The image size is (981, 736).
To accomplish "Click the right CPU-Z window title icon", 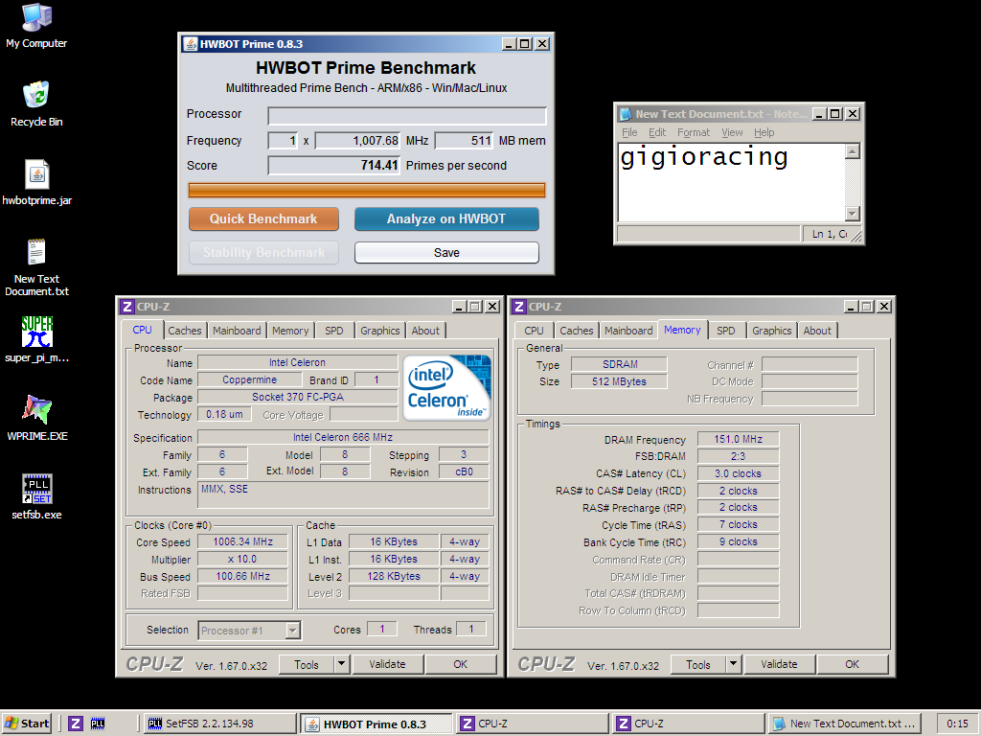I will click(518, 307).
